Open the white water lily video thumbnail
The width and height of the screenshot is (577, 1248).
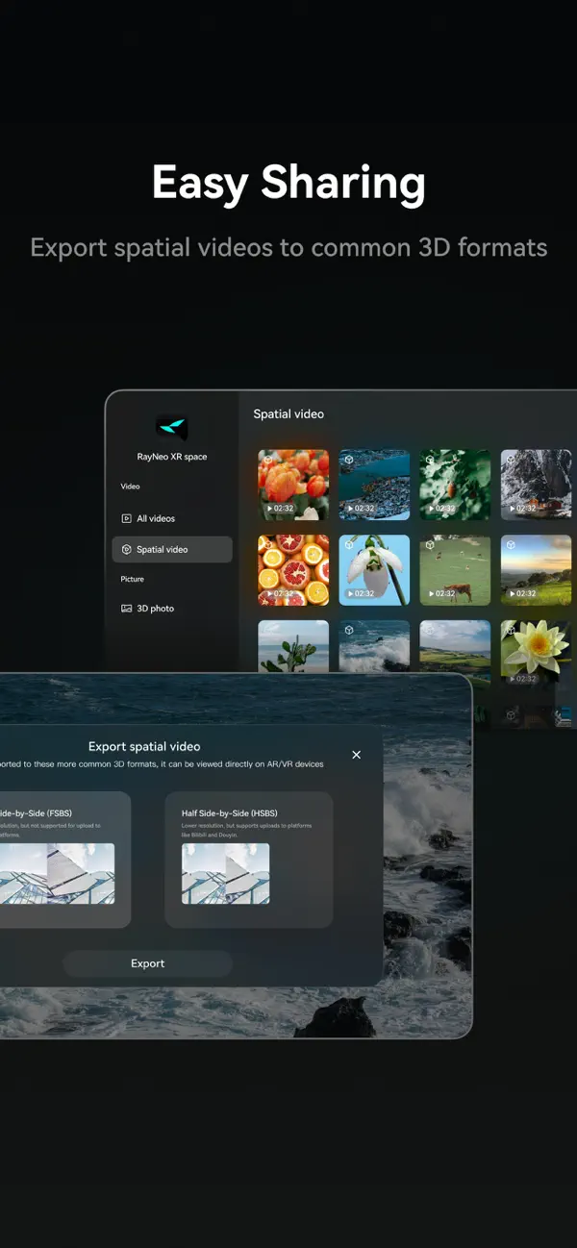[536, 654]
